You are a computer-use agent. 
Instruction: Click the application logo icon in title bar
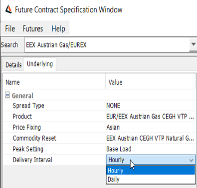(8, 9)
